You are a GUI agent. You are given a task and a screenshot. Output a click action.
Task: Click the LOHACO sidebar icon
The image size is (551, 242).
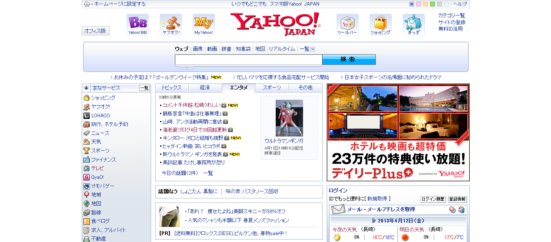coord(87,116)
